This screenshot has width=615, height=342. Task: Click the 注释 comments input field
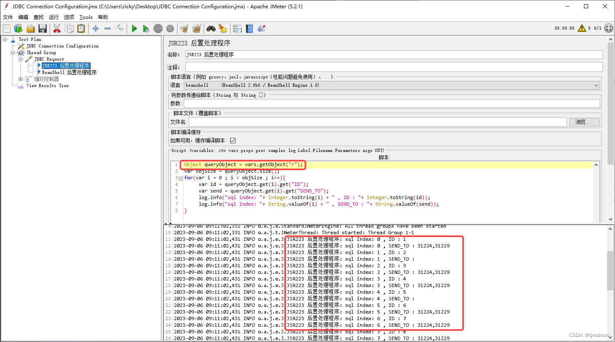tap(394, 67)
